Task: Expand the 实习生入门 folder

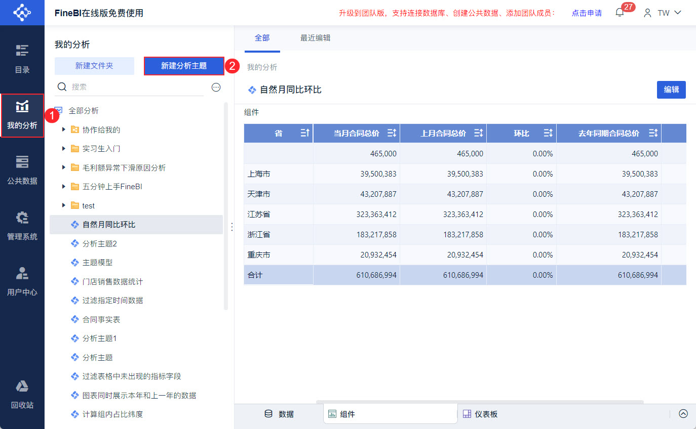Action: 64,149
